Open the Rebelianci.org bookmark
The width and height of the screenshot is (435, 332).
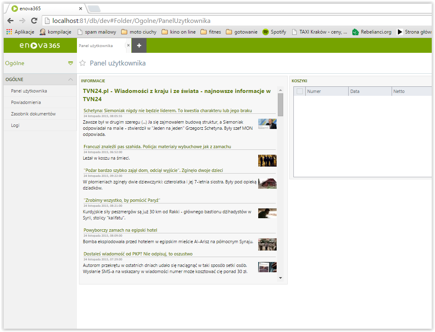click(372, 32)
